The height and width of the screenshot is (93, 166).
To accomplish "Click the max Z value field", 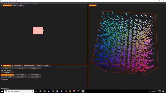I will tap(34, 77).
